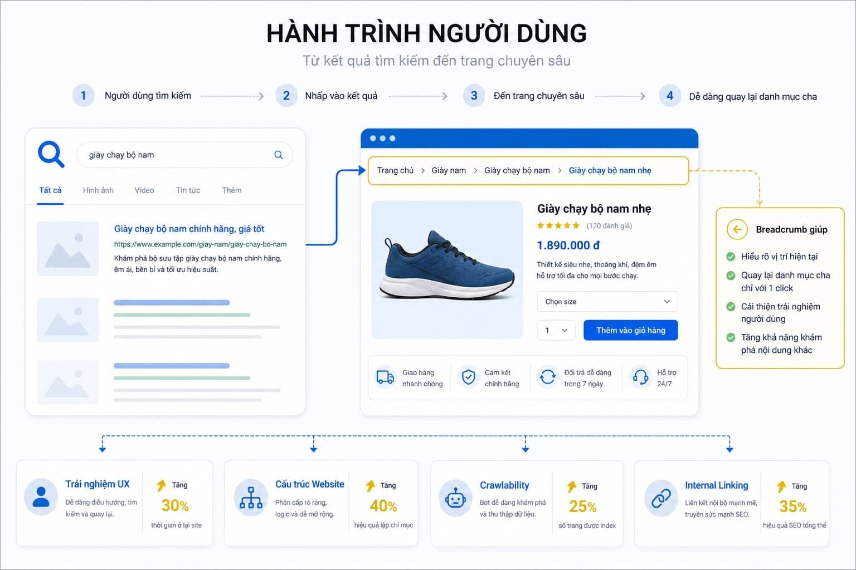Click the third search result placeholder thumbnail

click(x=67, y=382)
